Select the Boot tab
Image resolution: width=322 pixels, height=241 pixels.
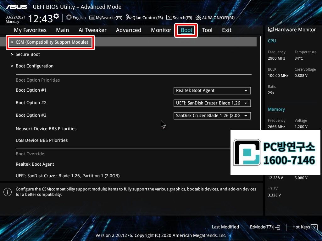[186, 30]
